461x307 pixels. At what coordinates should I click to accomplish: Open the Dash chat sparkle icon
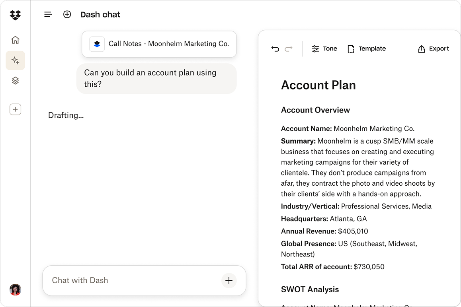click(x=15, y=60)
